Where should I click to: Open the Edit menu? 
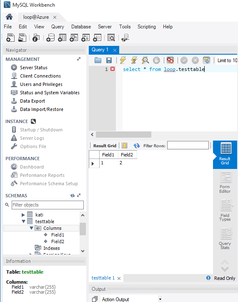pyautogui.click(x=23, y=27)
